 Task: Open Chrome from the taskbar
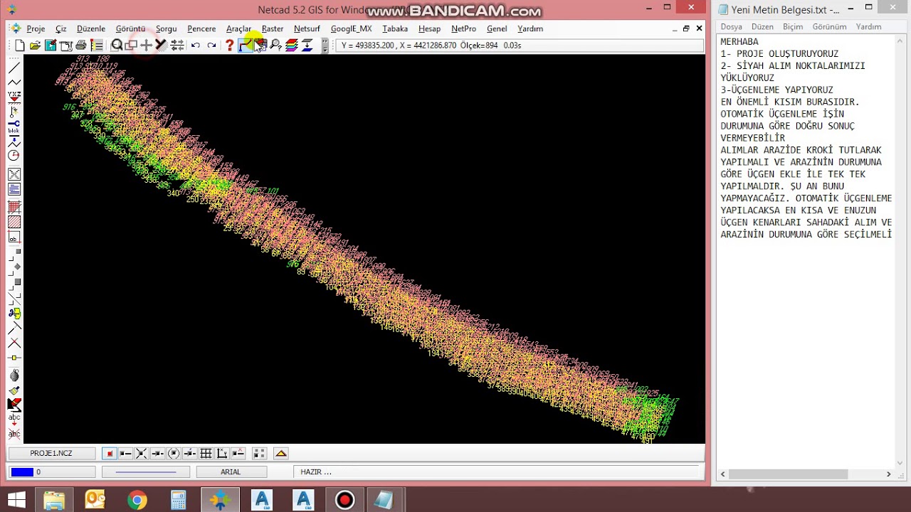(137, 500)
